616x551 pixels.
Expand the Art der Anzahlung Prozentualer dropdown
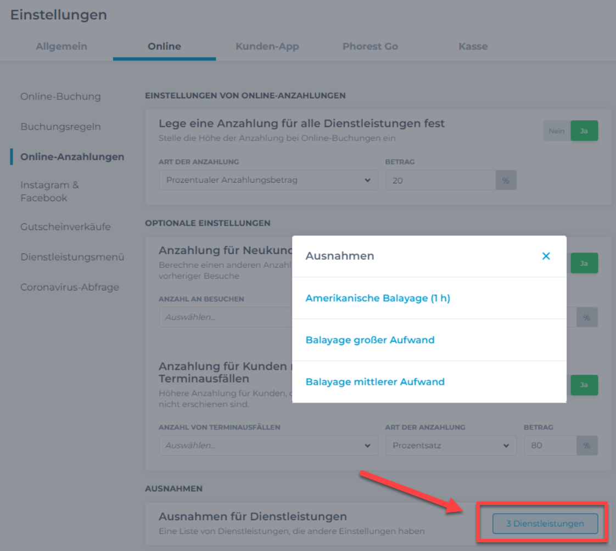click(x=268, y=180)
